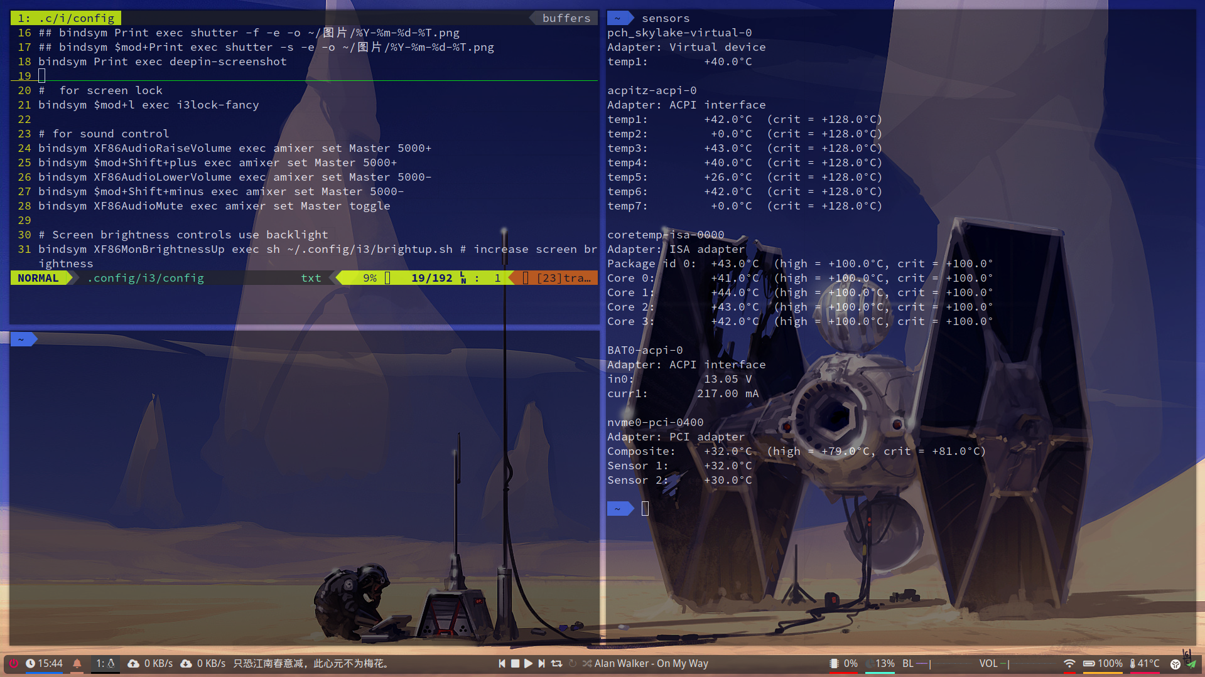
Task: Click the NORMAL mode indicator in the statusline
Action: point(37,278)
